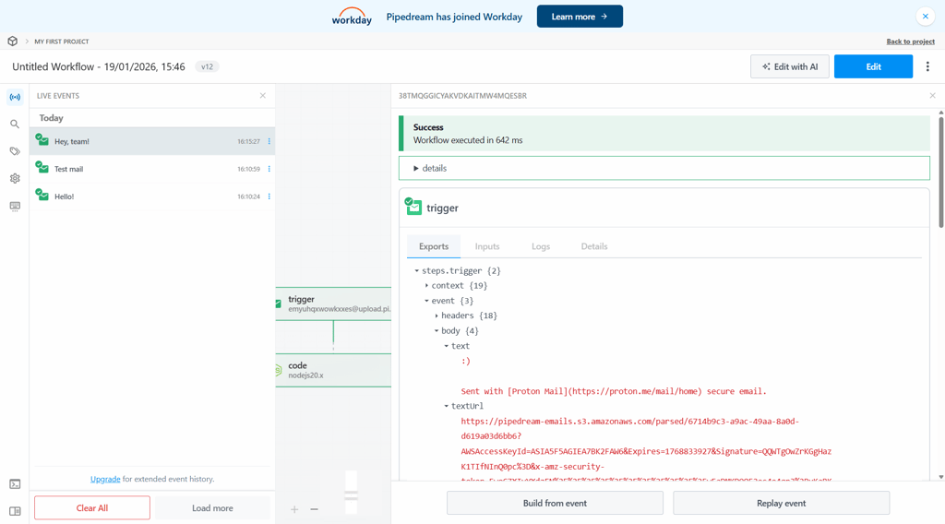Open workflow settings gear icon
945x524 pixels.
coord(15,178)
